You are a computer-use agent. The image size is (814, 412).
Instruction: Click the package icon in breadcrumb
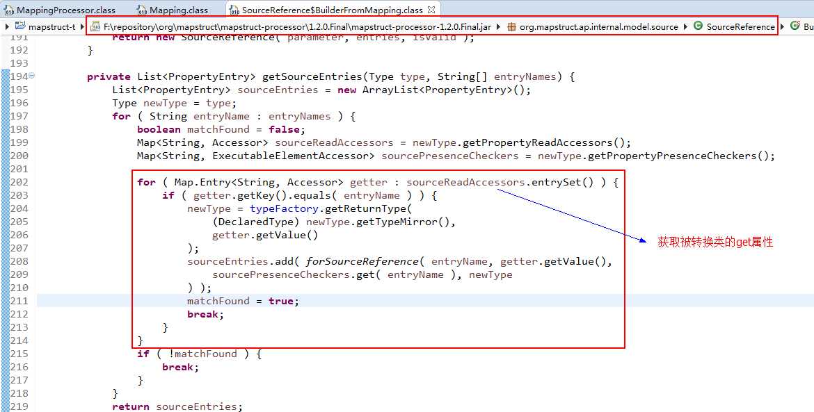(x=511, y=26)
